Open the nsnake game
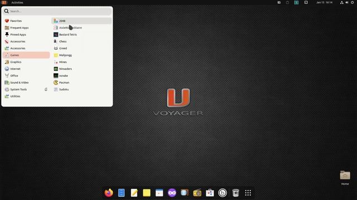The height and width of the screenshot is (200, 357). pyautogui.click(x=81, y=76)
